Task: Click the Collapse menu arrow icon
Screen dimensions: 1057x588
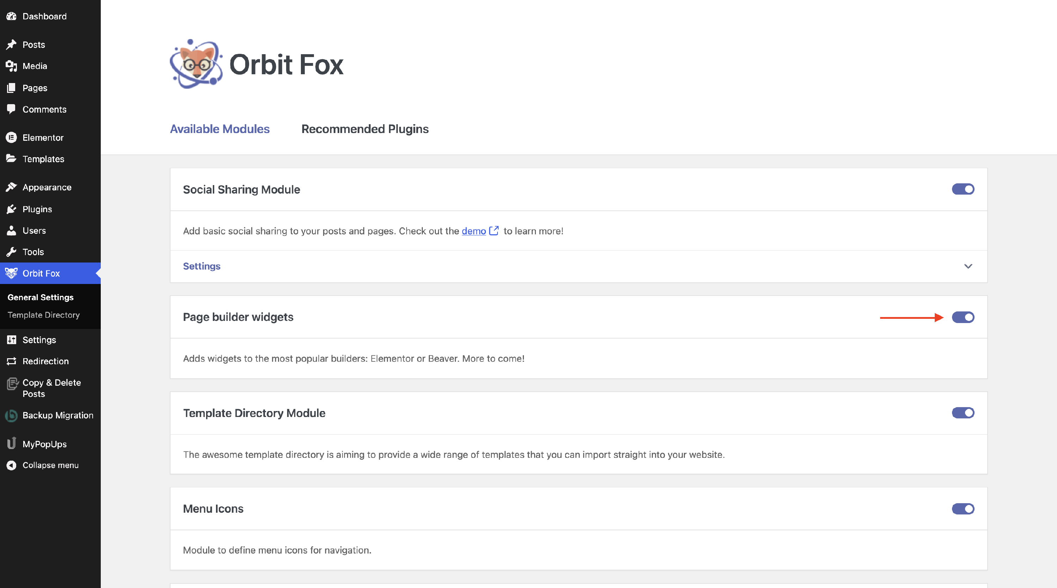Action: pos(12,465)
